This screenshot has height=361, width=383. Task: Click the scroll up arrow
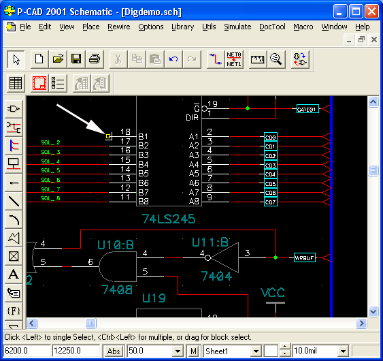tap(373, 101)
